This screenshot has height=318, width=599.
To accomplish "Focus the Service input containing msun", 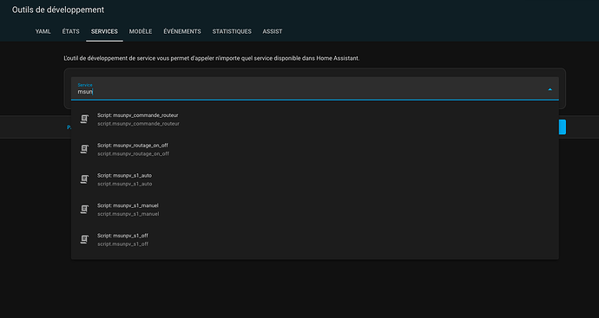I will click(x=315, y=88).
